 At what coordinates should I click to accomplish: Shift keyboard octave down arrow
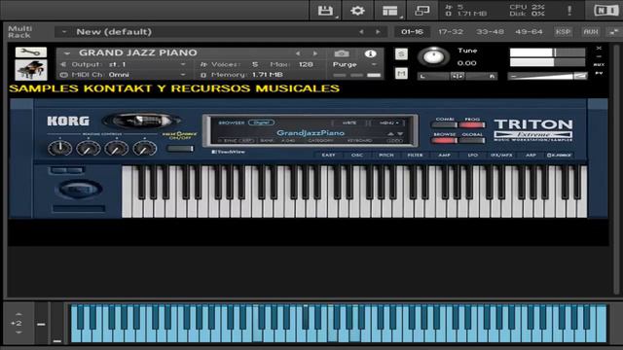[18, 332]
